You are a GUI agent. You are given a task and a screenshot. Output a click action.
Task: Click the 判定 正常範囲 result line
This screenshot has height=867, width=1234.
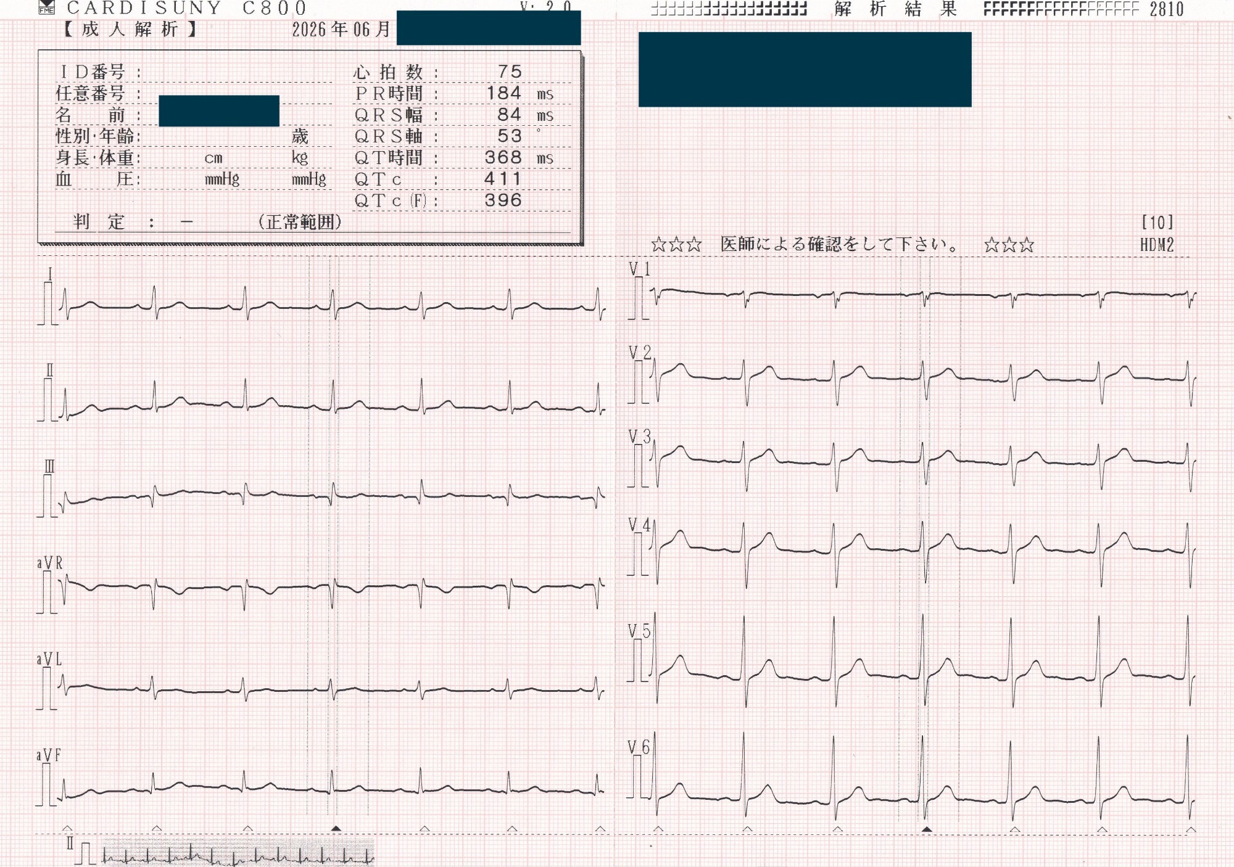click(x=207, y=222)
